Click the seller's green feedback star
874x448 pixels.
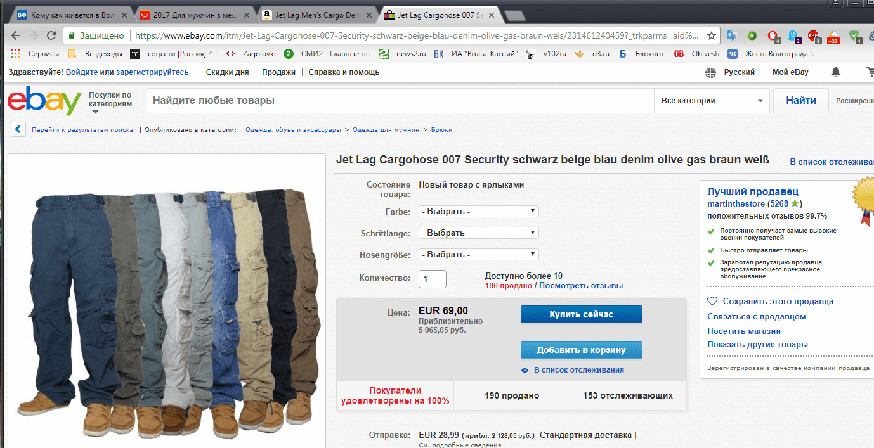point(795,204)
